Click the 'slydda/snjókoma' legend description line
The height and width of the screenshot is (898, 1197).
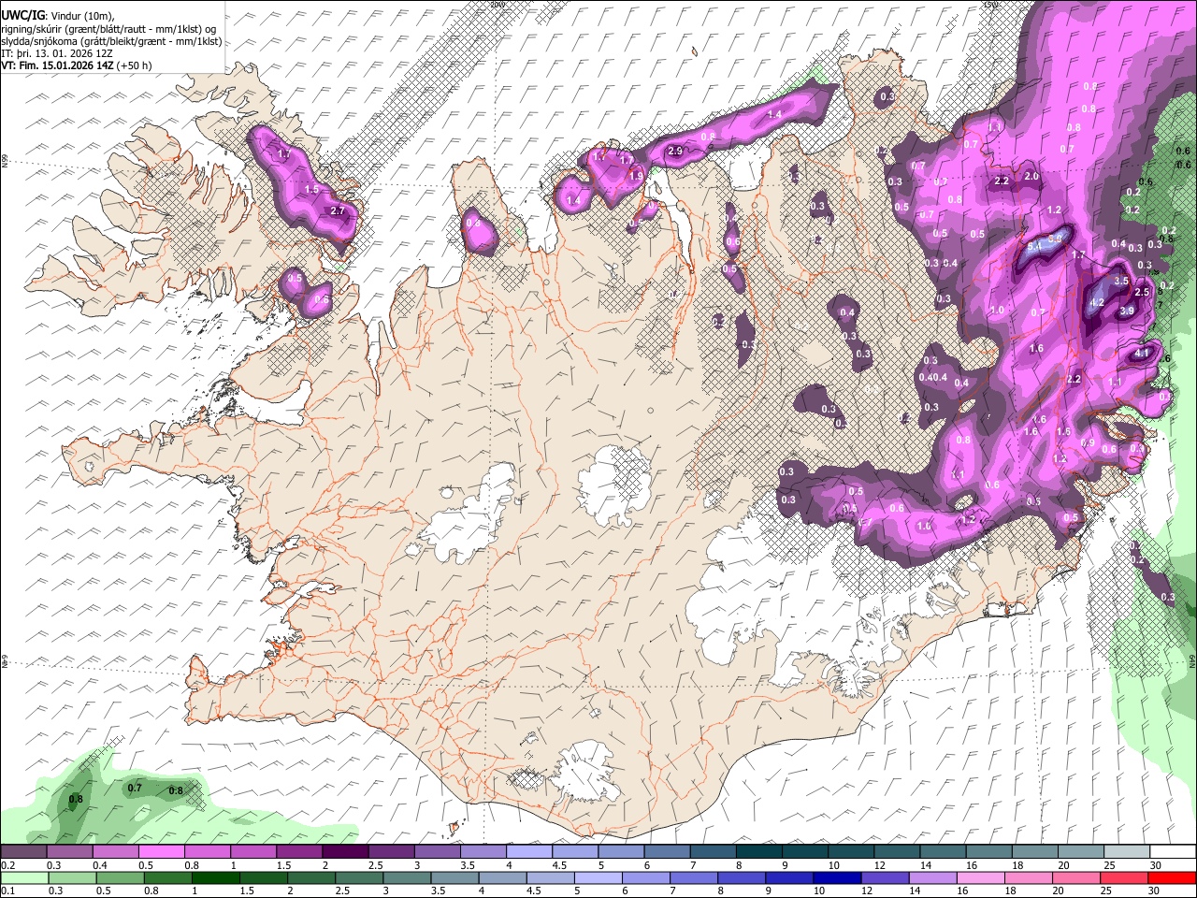111,41
